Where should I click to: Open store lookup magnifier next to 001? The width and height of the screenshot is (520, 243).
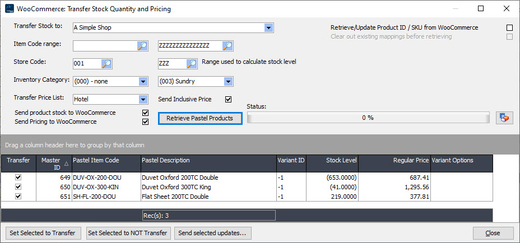[107, 64]
